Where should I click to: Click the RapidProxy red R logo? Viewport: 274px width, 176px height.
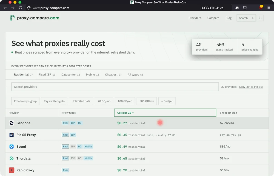click(x=12, y=170)
